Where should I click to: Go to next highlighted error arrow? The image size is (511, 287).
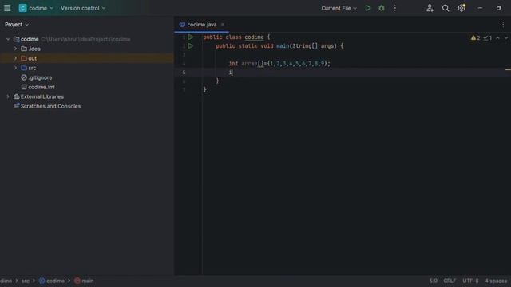tap(505, 38)
